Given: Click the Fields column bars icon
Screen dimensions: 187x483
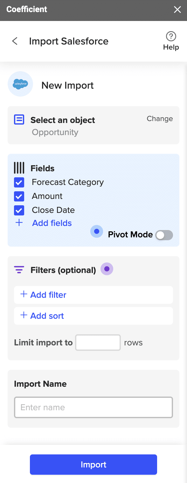Looking at the screenshot, I should [x=19, y=167].
